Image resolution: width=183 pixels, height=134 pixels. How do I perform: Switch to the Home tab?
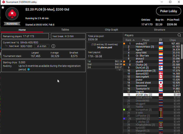coord(22,30)
